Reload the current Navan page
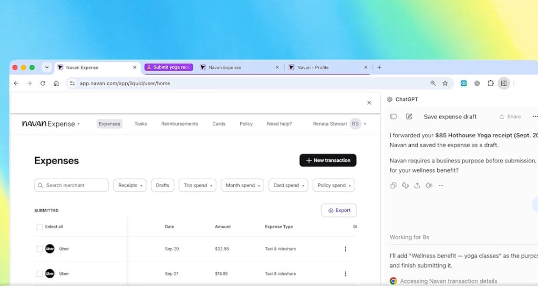This screenshot has width=538, height=286. pos(43,83)
